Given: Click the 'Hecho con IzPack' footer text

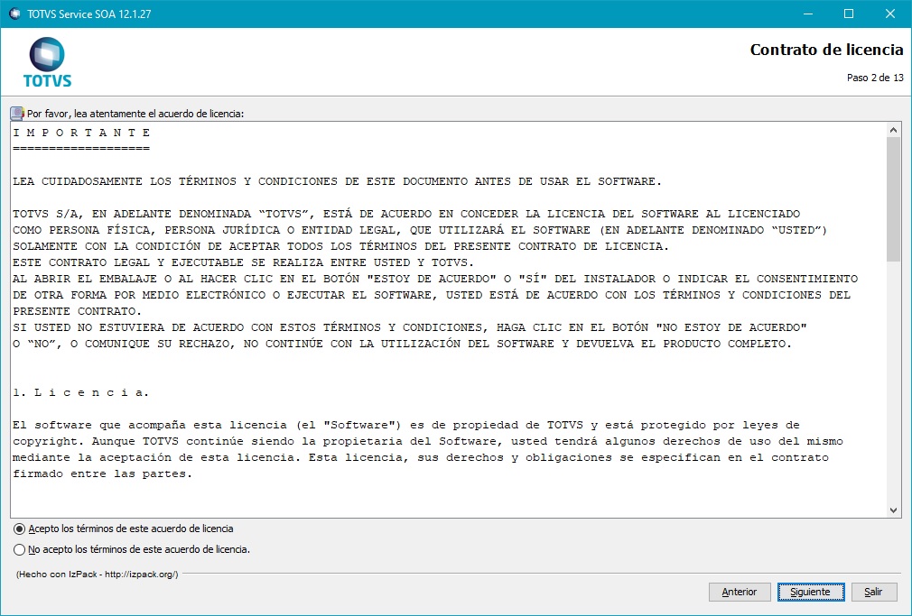Looking at the screenshot, I should 98,575.
